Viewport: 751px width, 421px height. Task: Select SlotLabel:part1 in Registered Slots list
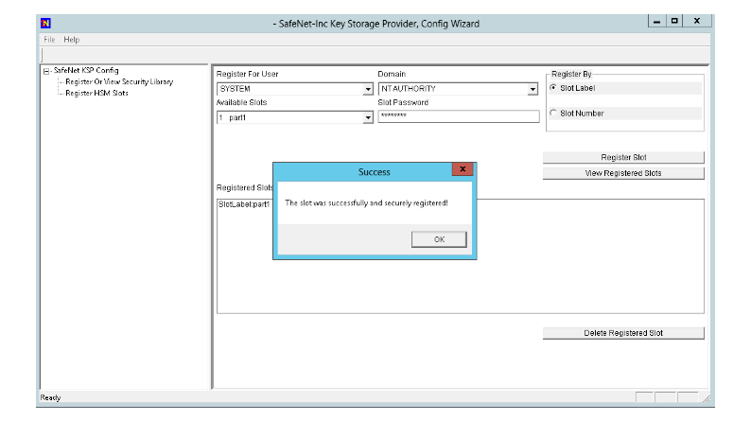(x=244, y=204)
